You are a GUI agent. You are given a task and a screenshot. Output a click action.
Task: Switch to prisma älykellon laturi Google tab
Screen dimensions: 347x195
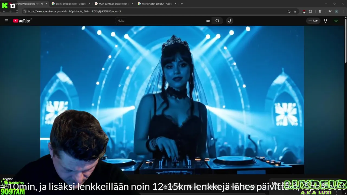pyautogui.click(x=70, y=4)
